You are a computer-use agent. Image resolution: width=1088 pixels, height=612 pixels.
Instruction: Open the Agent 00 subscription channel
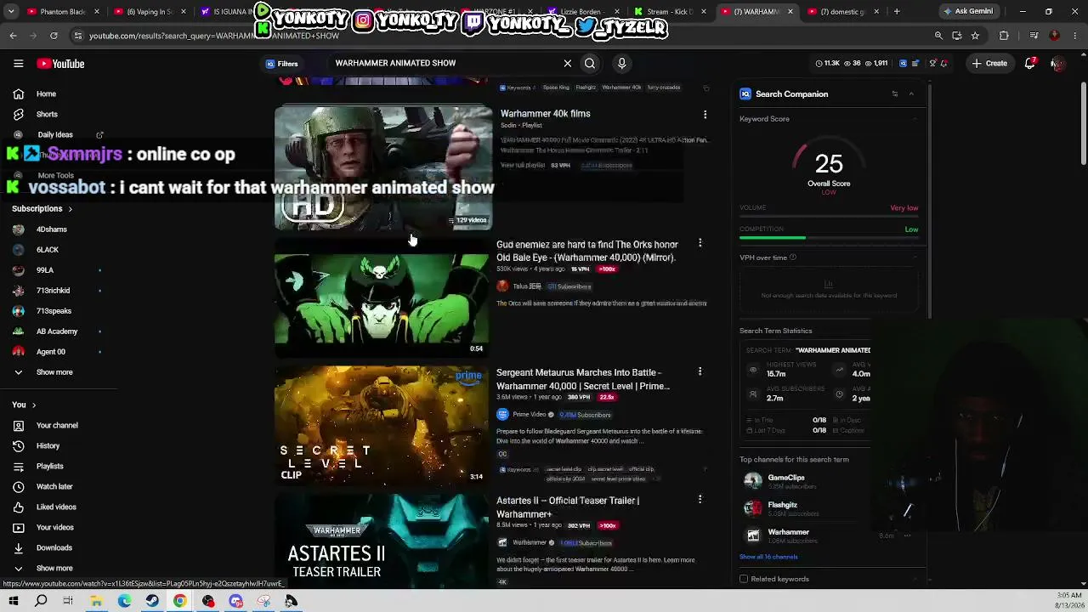[50, 352]
